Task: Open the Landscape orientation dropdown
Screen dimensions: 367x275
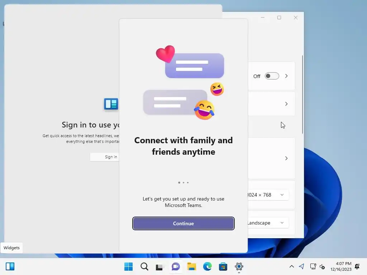Action: pos(268,223)
